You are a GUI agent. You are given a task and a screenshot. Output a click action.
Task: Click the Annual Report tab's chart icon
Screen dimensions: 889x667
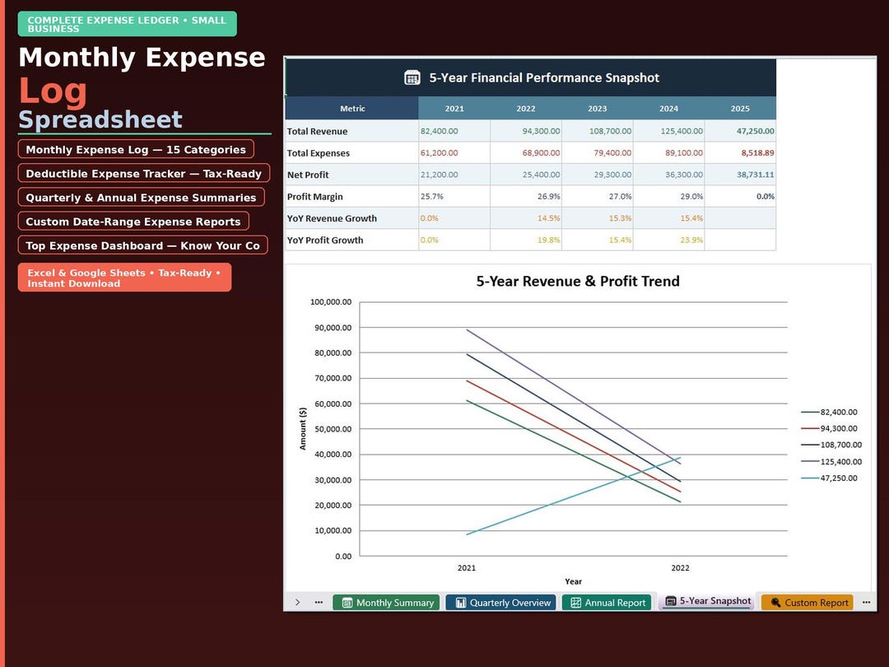click(575, 602)
